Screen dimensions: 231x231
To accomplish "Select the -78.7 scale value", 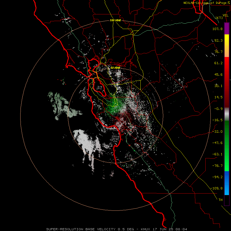I will tap(217, 166).
